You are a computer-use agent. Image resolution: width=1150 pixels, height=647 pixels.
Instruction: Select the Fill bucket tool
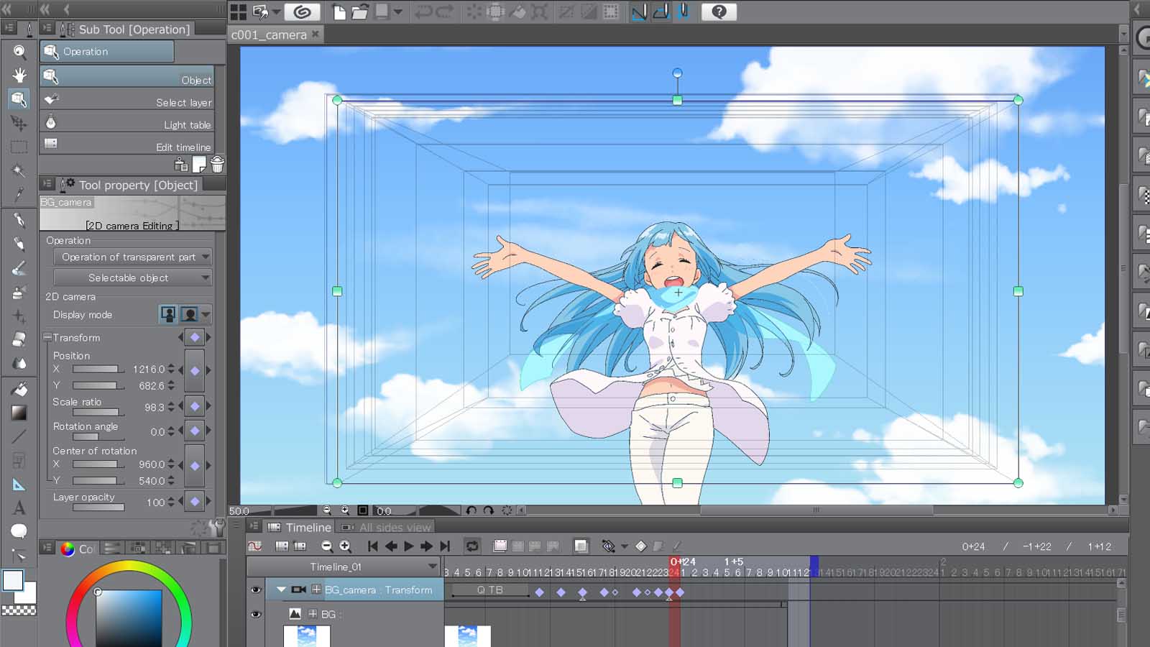19,389
